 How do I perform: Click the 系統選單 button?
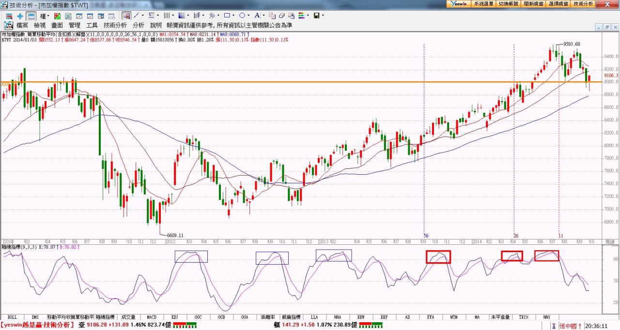pos(483,3)
